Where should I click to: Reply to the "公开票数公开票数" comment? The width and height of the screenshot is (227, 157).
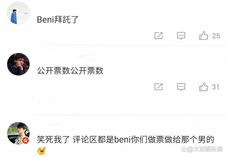click(181, 87)
